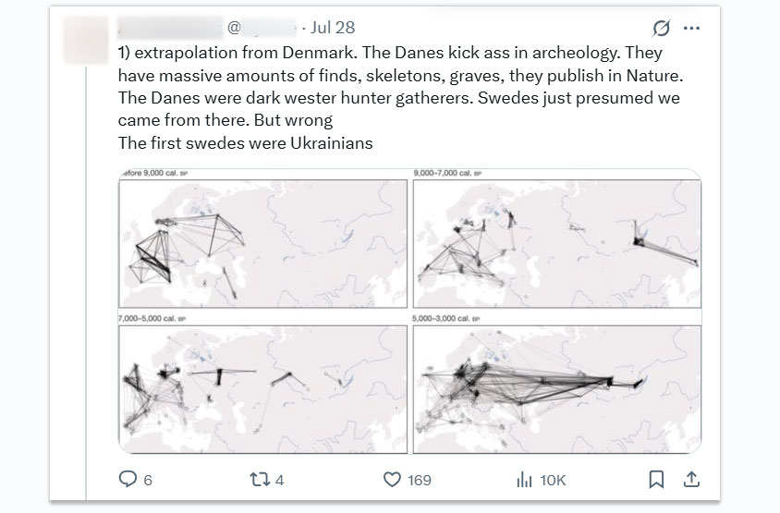Open the three-dot more options menu
Image resolution: width=780 pixels, height=513 pixels.
click(691, 29)
